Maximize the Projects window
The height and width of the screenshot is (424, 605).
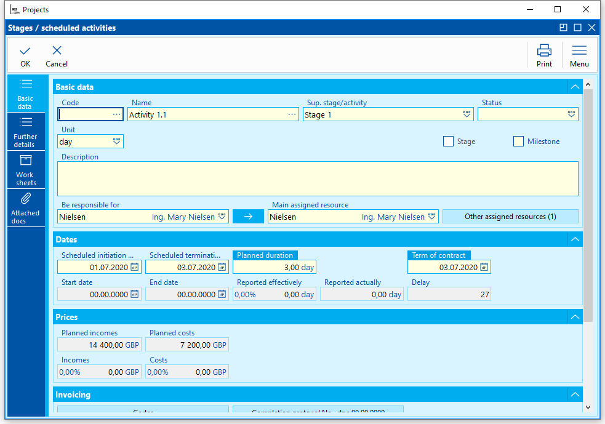pyautogui.click(x=558, y=9)
